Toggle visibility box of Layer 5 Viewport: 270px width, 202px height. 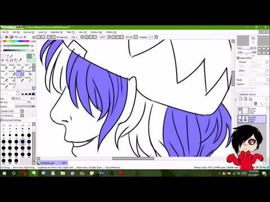[240, 117]
